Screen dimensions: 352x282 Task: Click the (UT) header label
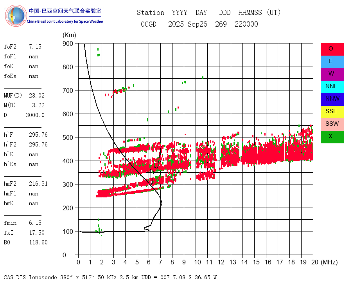pyautogui.click(x=274, y=13)
